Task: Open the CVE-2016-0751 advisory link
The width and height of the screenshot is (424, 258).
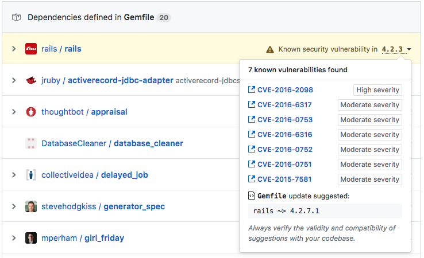Action: pyautogui.click(x=284, y=165)
